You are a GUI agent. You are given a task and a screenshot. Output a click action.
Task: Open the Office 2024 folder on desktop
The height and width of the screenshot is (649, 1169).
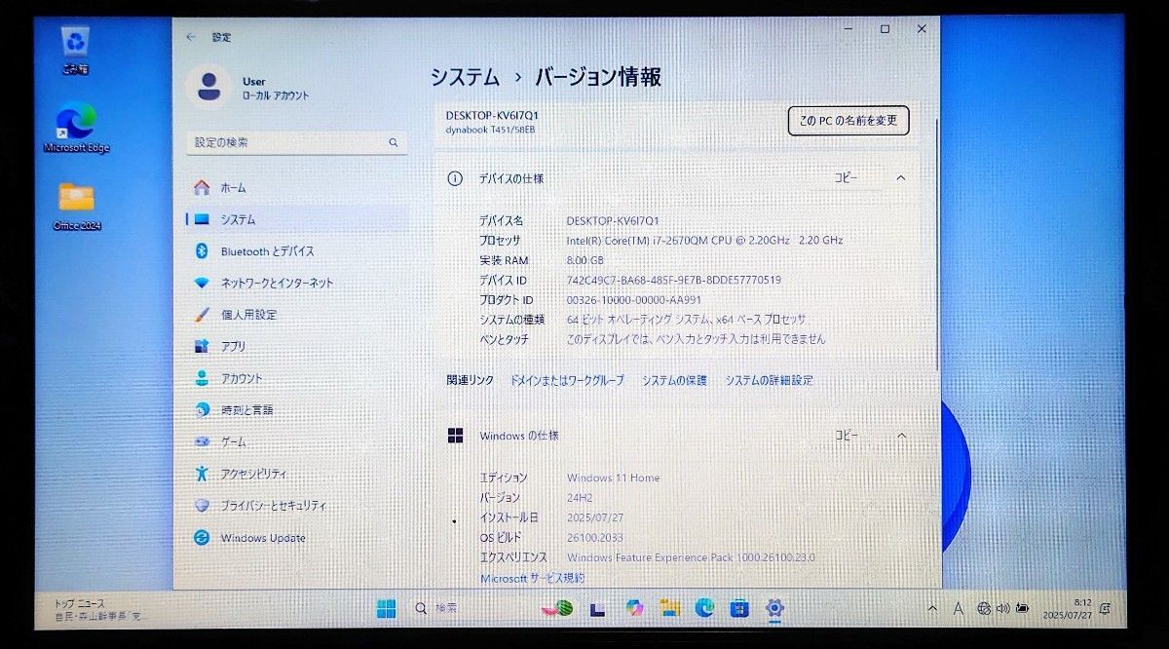(x=77, y=206)
